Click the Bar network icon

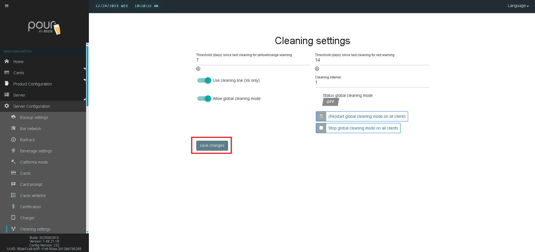coord(13,128)
